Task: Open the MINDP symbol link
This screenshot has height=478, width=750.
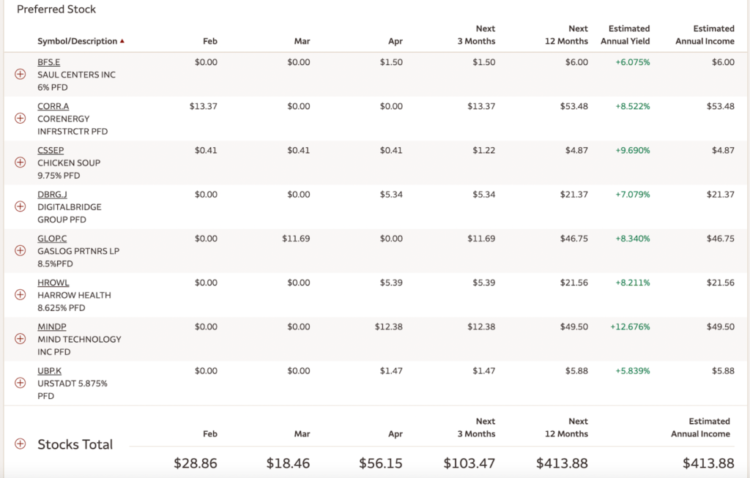Action: coord(52,326)
